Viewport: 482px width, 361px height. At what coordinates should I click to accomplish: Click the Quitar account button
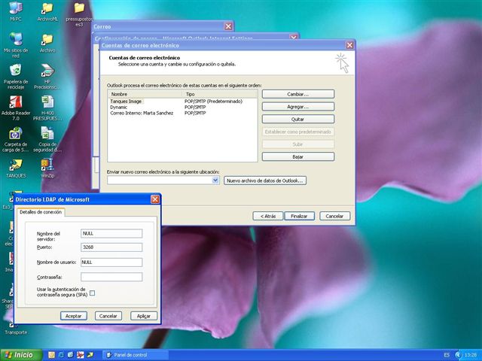tap(298, 119)
